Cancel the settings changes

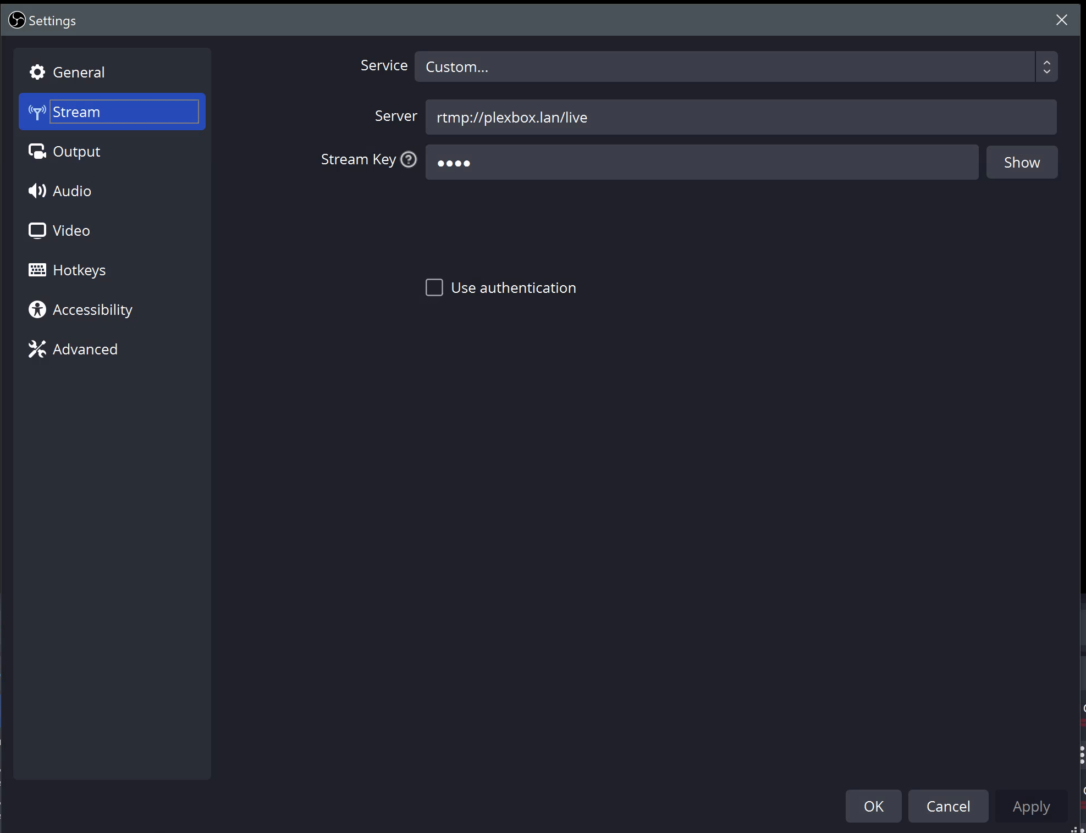[x=947, y=806]
